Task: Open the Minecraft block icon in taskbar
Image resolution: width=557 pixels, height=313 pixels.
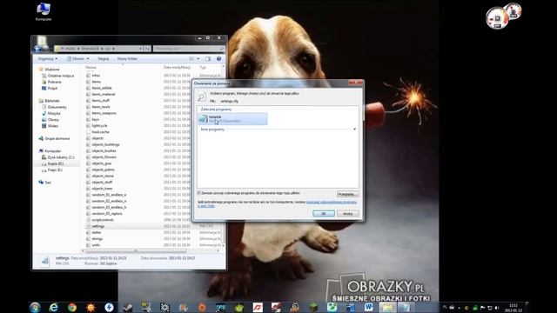Action: 313,307
